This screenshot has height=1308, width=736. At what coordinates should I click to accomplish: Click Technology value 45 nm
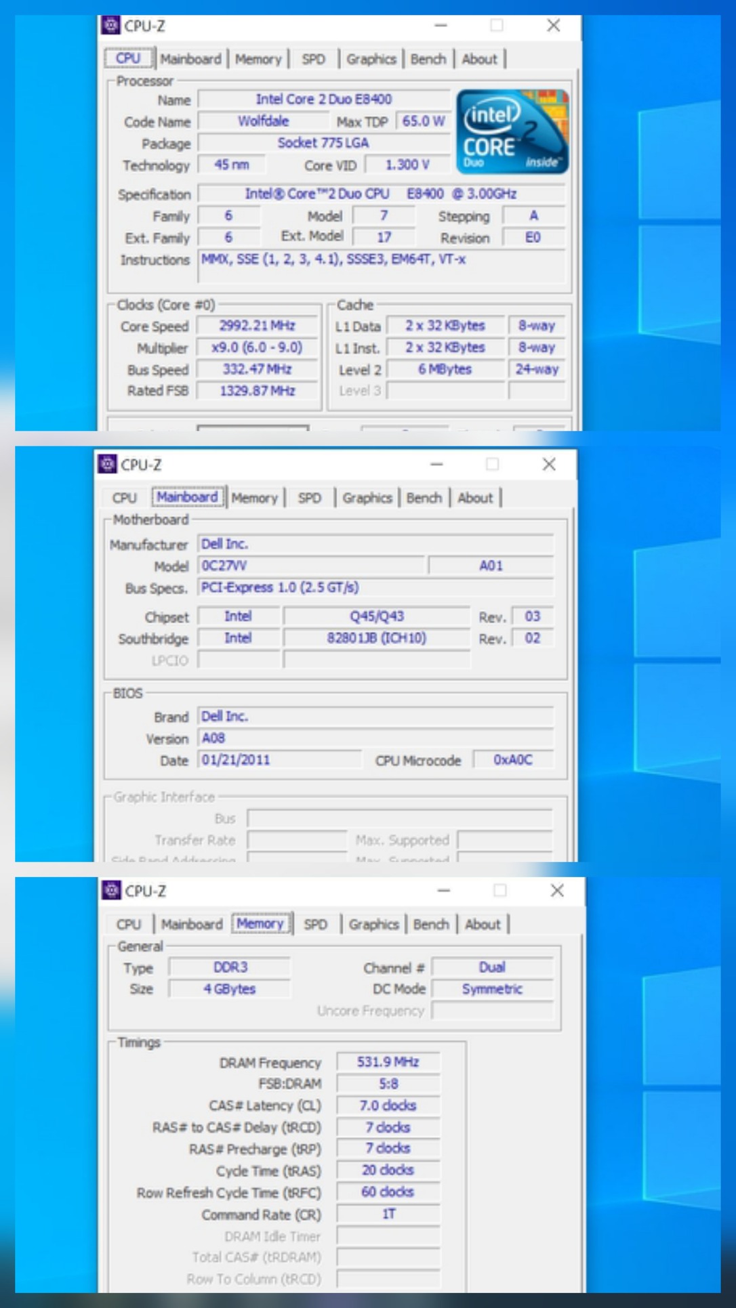231,165
